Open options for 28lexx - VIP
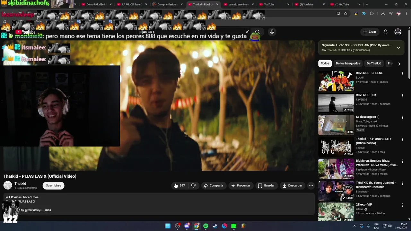 tap(402, 205)
